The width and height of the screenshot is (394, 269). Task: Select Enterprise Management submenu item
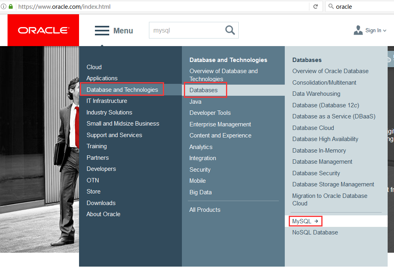[x=220, y=124]
